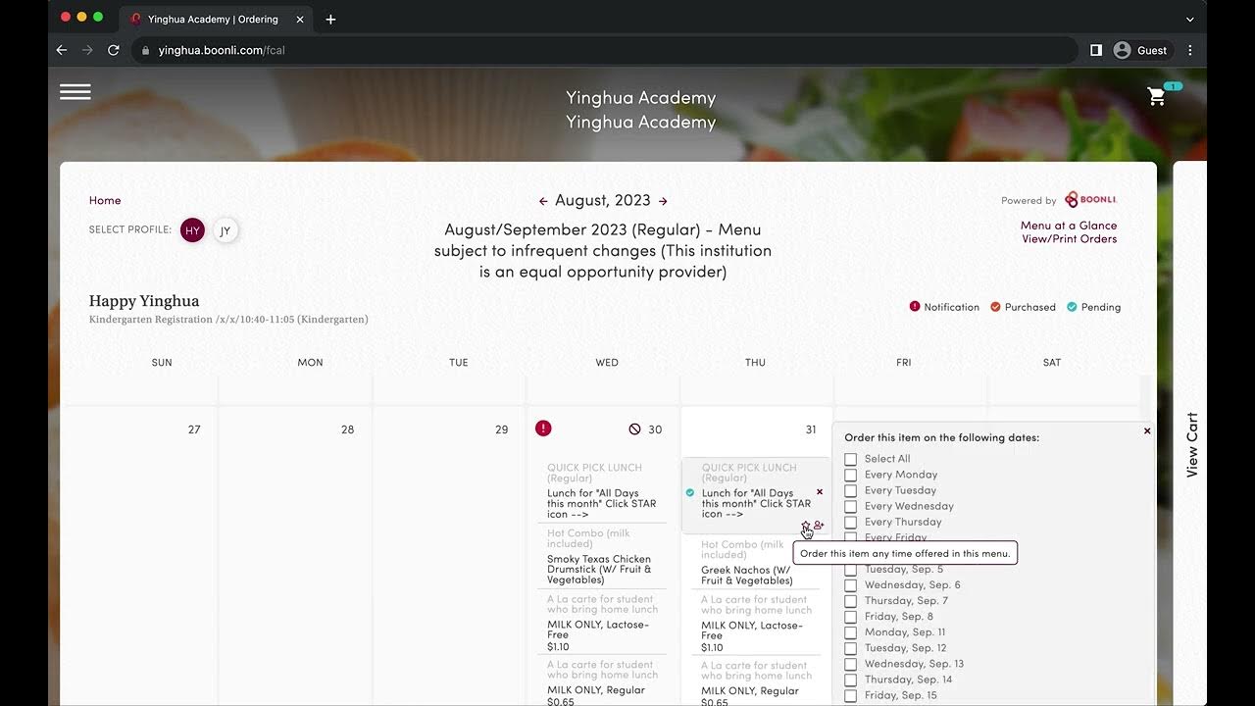Check Every Monday option
The width and height of the screenshot is (1255, 706).
850,475
